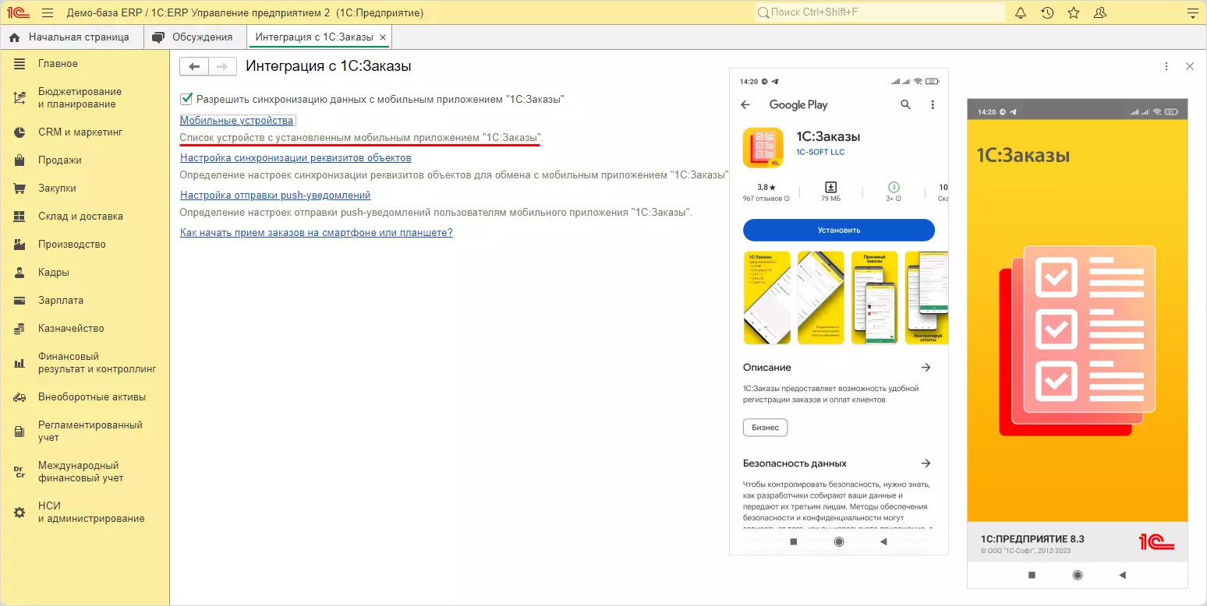Open the form's three-dot more menu

coord(1166,67)
